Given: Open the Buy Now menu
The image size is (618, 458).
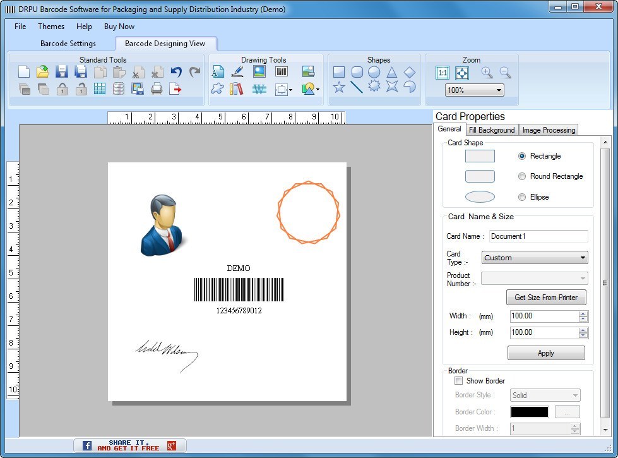Looking at the screenshot, I should pos(119,27).
